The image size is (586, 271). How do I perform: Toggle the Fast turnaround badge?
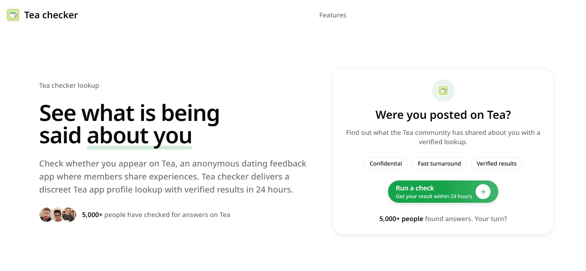pyautogui.click(x=439, y=163)
